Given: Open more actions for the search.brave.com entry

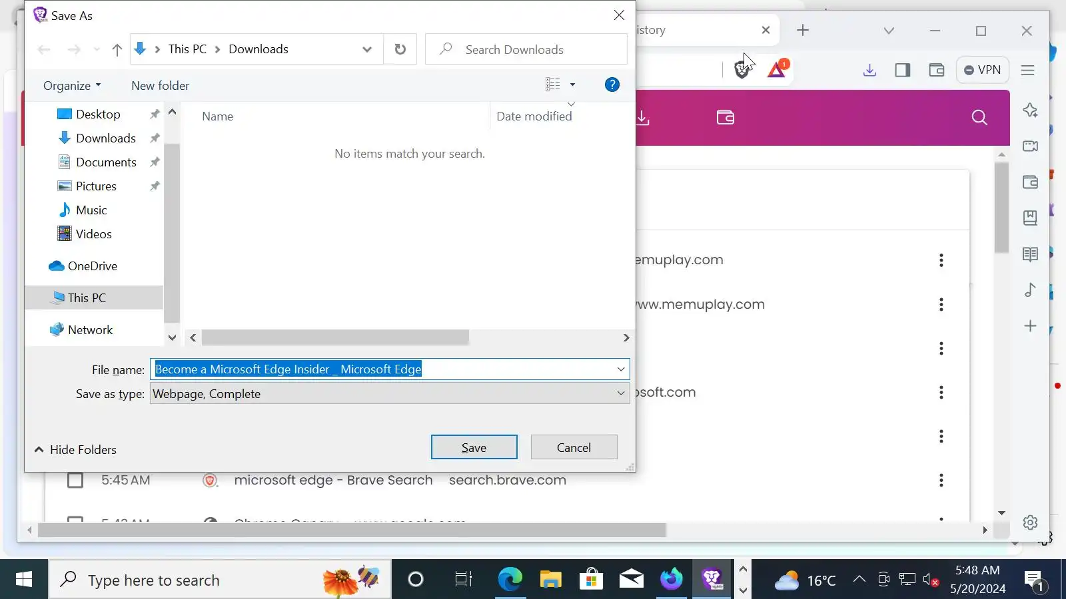Looking at the screenshot, I should [941, 480].
